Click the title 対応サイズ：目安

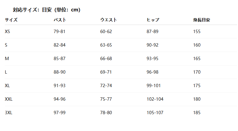[x=32, y=10]
